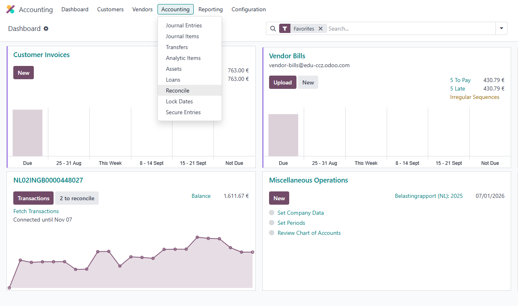
Task: Select Reconcile from the Accounting menu
Action: (178, 90)
